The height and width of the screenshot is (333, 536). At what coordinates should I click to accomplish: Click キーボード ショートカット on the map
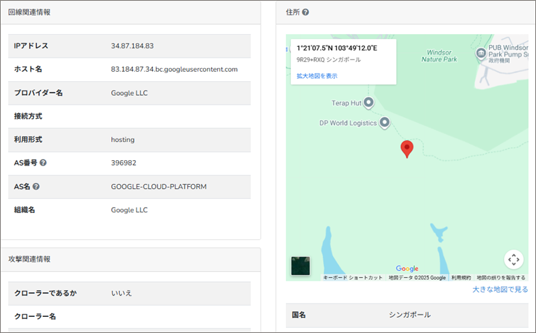pyautogui.click(x=353, y=277)
